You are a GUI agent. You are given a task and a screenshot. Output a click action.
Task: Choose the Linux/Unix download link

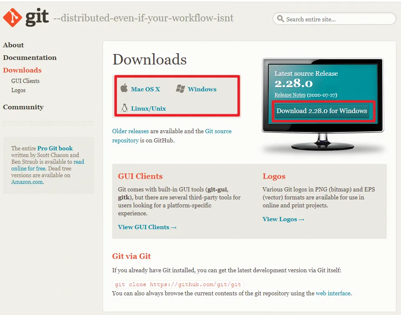click(x=148, y=108)
